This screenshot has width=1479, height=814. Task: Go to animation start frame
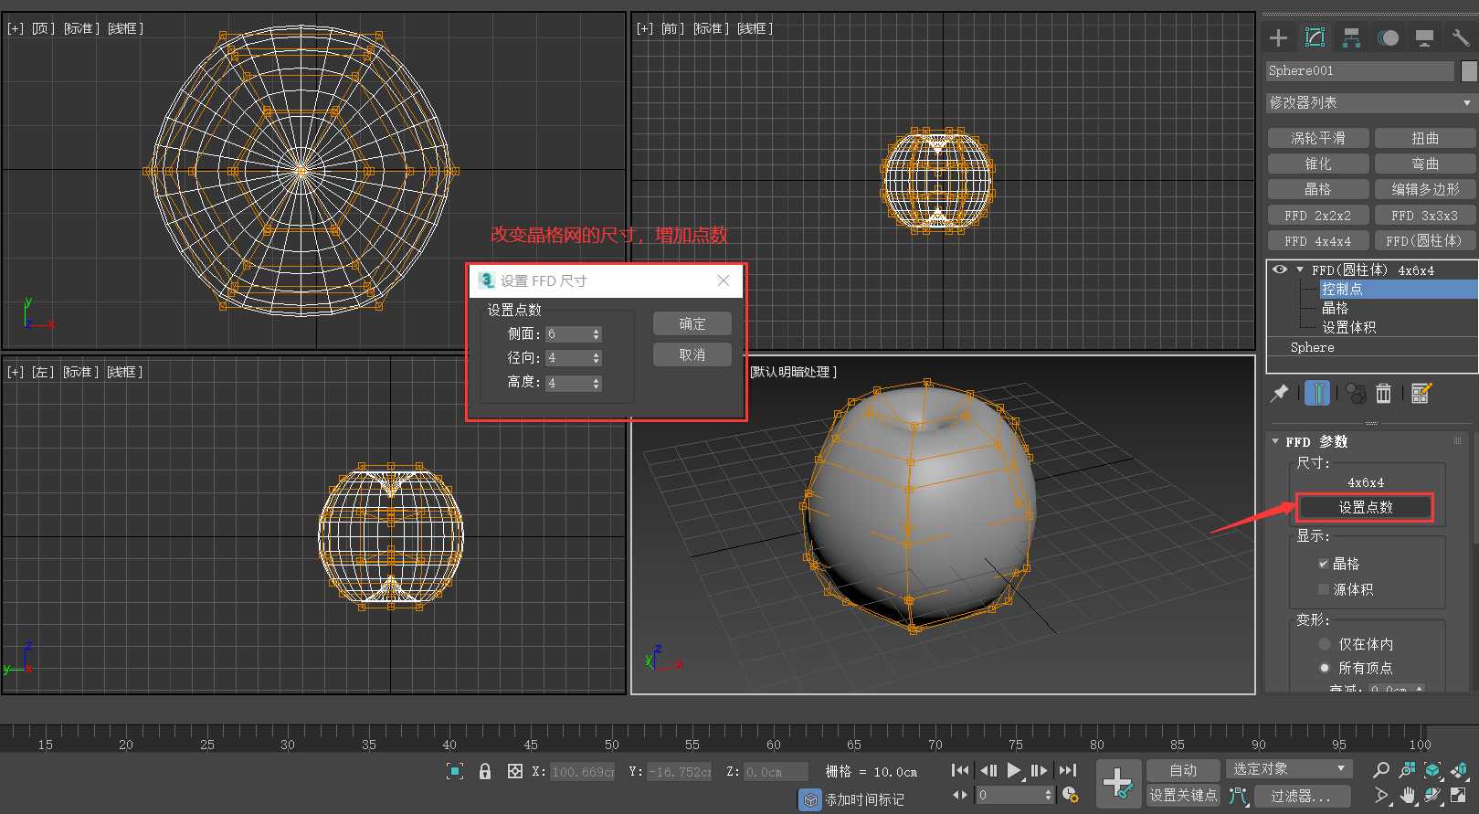point(960,770)
